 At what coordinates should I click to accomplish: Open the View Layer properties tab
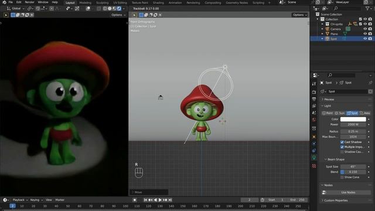pos(314,105)
